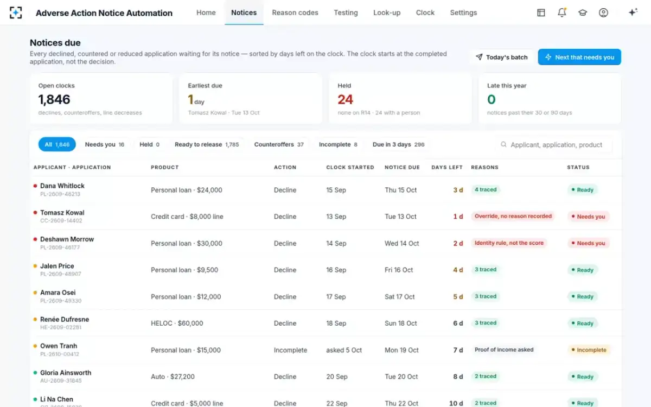Click Auto · $27,200 product cell

click(173, 377)
